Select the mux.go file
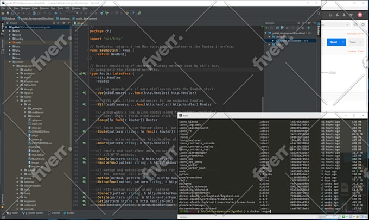369x220 pixels. pyautogui.click(x=34, y=151)
